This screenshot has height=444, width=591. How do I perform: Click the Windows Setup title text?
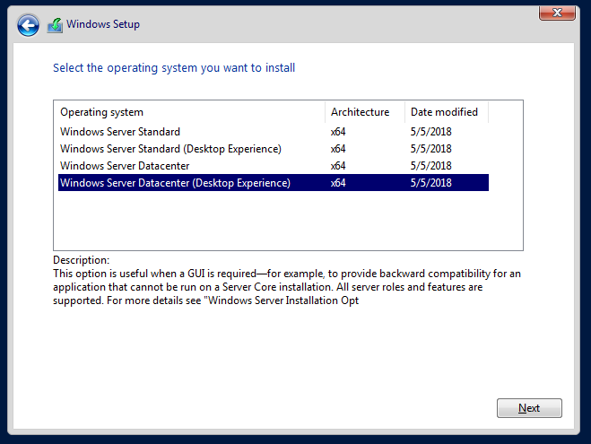tap(103, 24)
